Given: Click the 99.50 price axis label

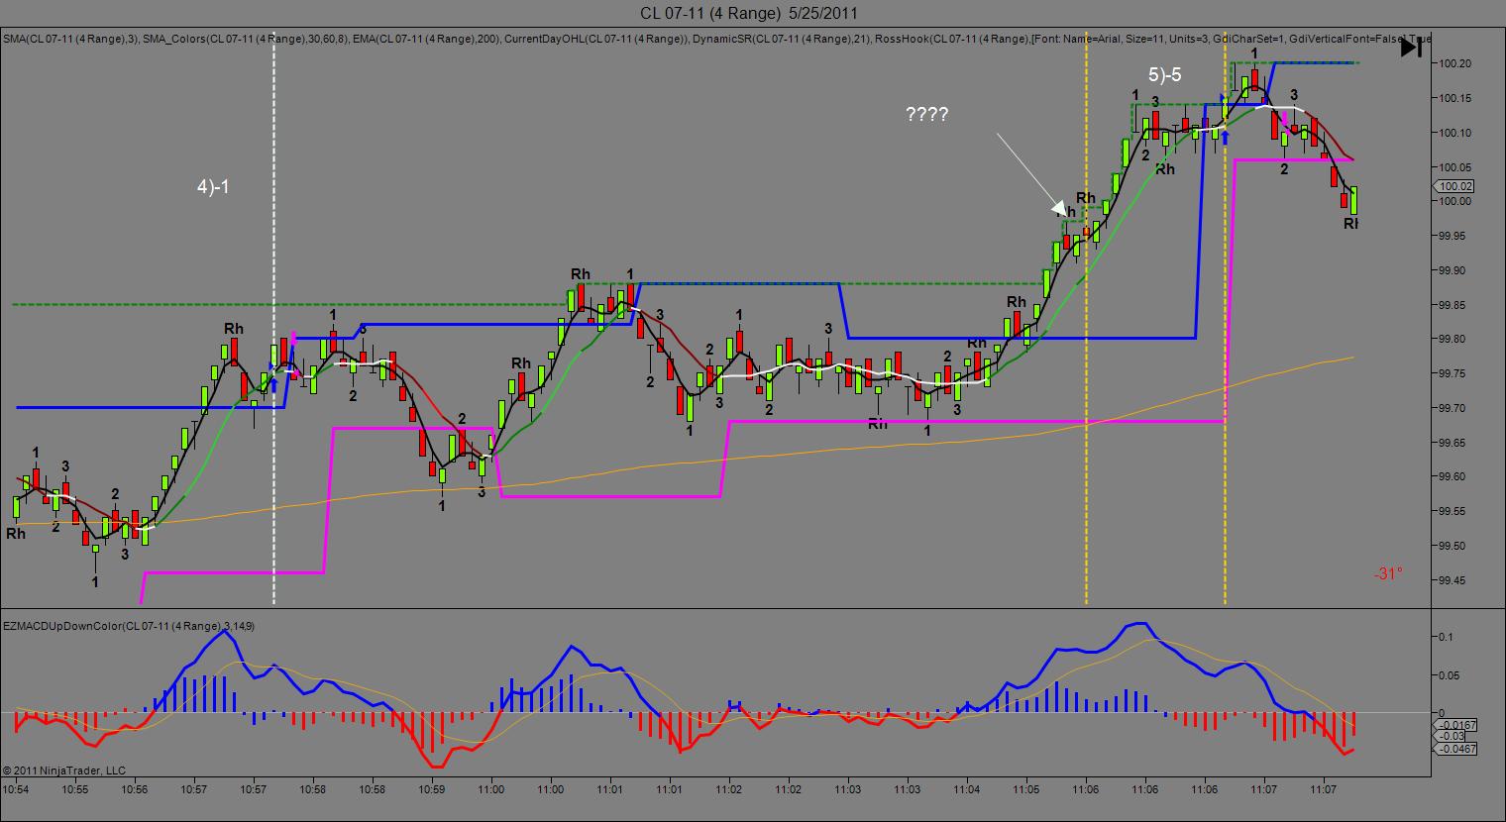Looking at the screenshot, I should pyautogui.click(x=1454, y=546).
